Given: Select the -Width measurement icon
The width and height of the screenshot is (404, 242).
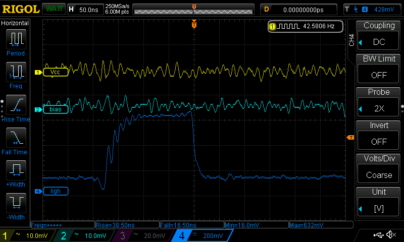Looking at the screenshot, I should 16,203.
